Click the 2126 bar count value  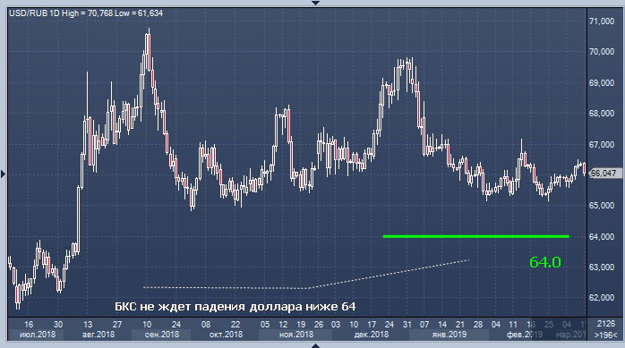[x=606, y=324]
